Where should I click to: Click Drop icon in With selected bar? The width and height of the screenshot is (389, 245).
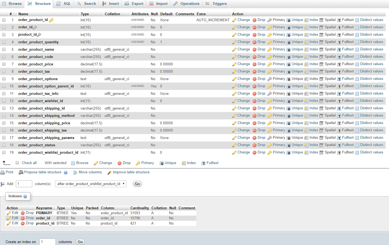tap(119, 163)
